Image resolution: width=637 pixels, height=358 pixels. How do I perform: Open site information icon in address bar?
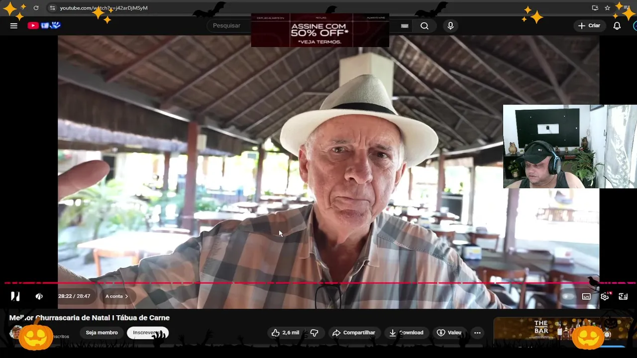coord(52,8)
